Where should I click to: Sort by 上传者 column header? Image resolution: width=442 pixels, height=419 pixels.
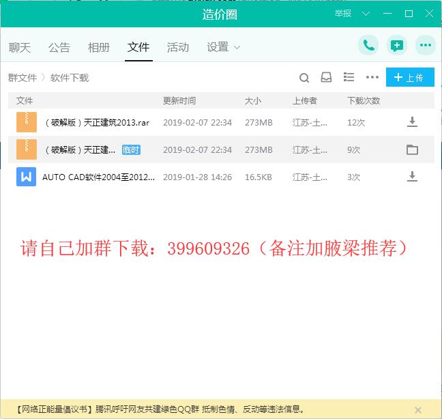point(304,101)
